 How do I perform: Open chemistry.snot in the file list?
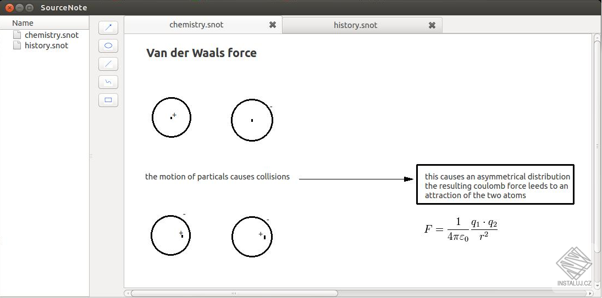pos(52,35)
